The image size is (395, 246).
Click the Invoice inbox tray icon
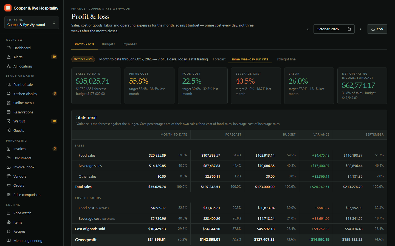pos(9,167)
